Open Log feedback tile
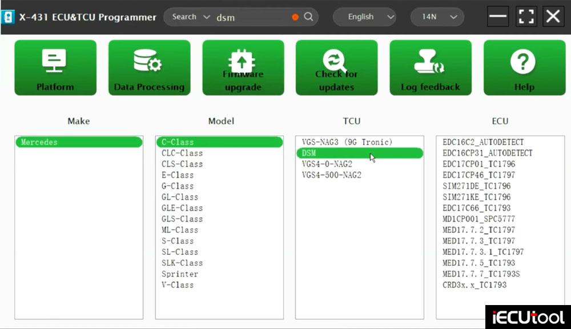571x329 pixels. coord(430,67)
